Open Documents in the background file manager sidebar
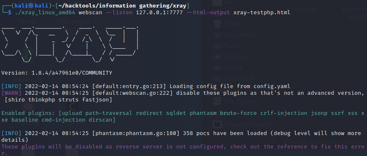This screenshot has width=367, height=156. (240, 35)
